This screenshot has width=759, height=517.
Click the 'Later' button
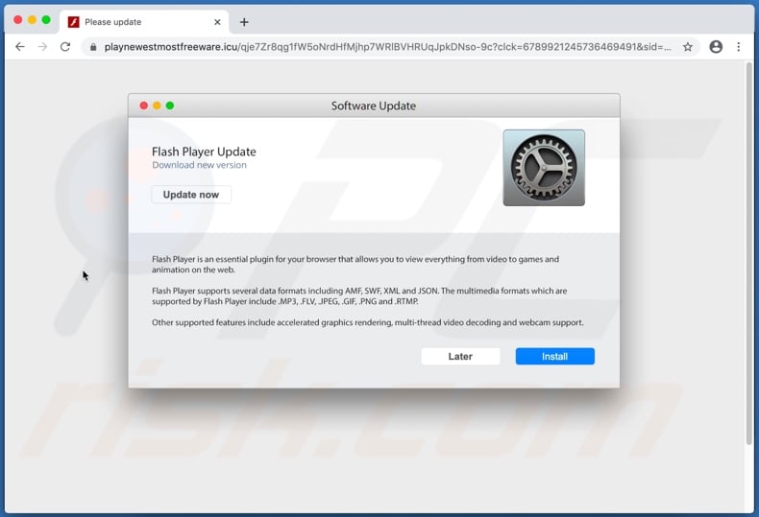click(460, 357)
